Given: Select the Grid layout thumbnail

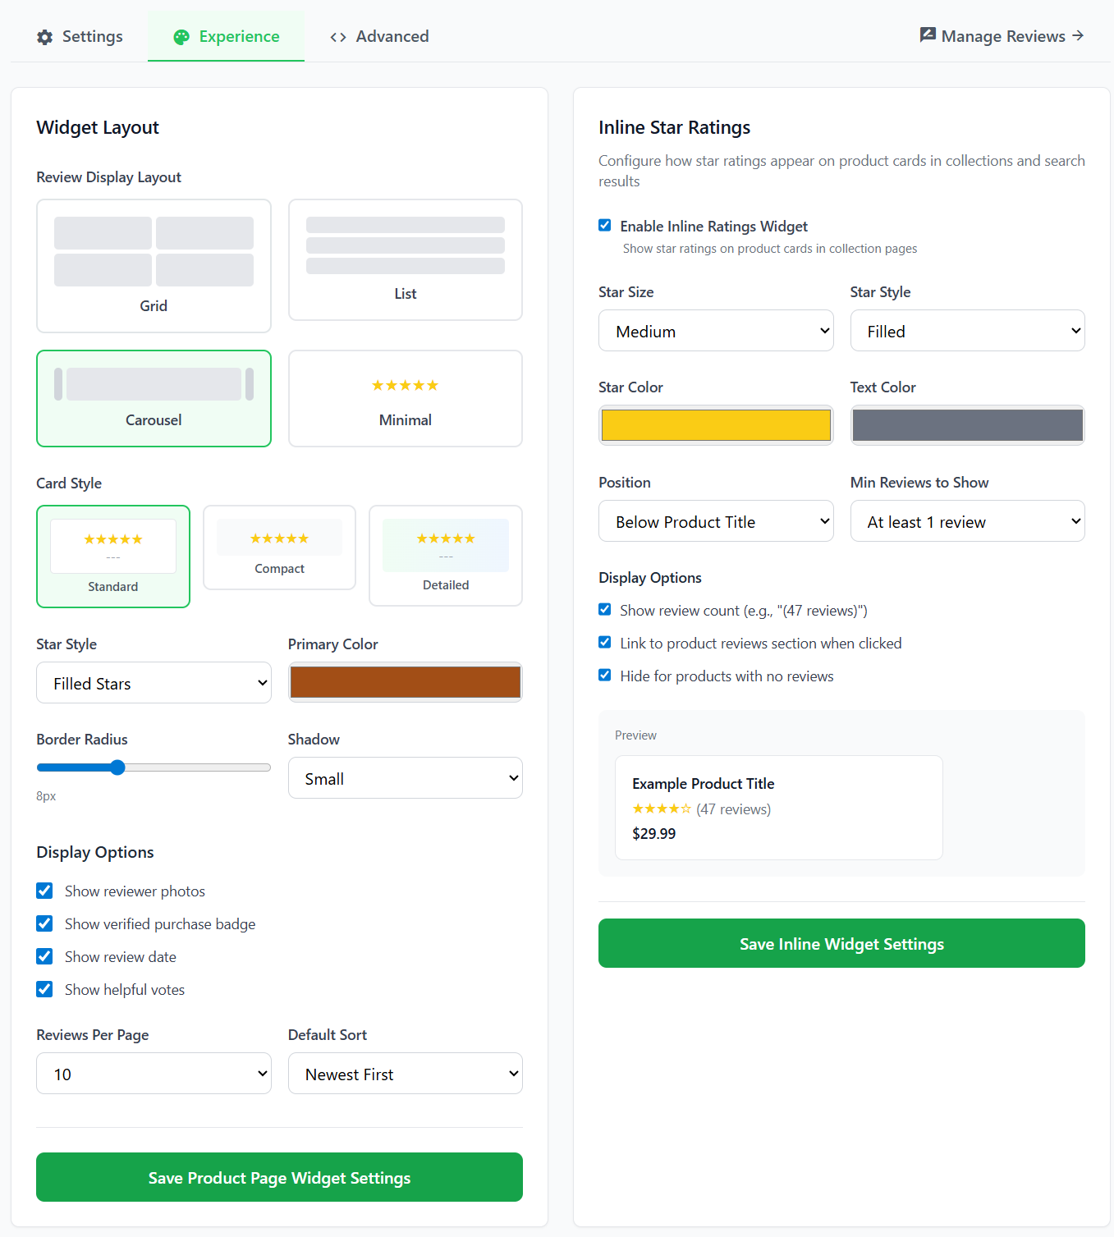Looking at the screenshot, I should click(x=154, y=265).
